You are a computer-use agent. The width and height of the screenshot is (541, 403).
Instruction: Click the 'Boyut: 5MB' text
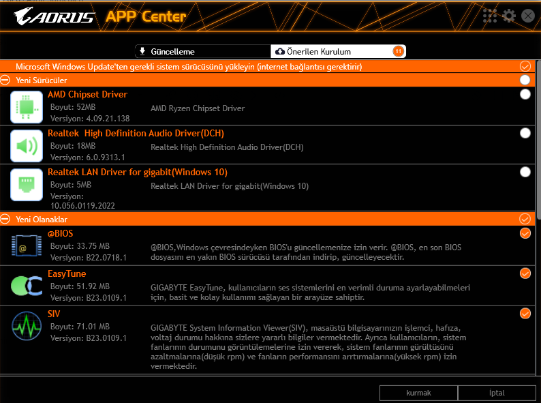point(71,185)
